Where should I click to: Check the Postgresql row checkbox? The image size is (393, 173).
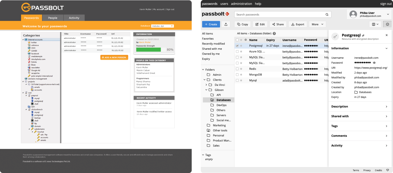click(237, 46)
